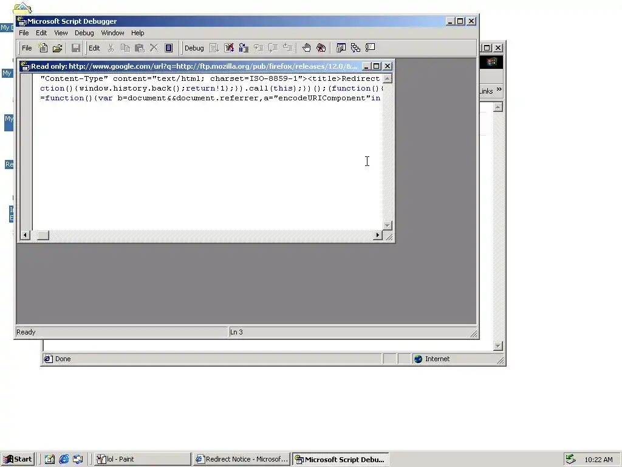Click the horizontal scrollbar thumb

43,235
